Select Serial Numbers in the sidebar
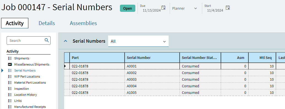This screenshot has height=109, width=285. 25,70
